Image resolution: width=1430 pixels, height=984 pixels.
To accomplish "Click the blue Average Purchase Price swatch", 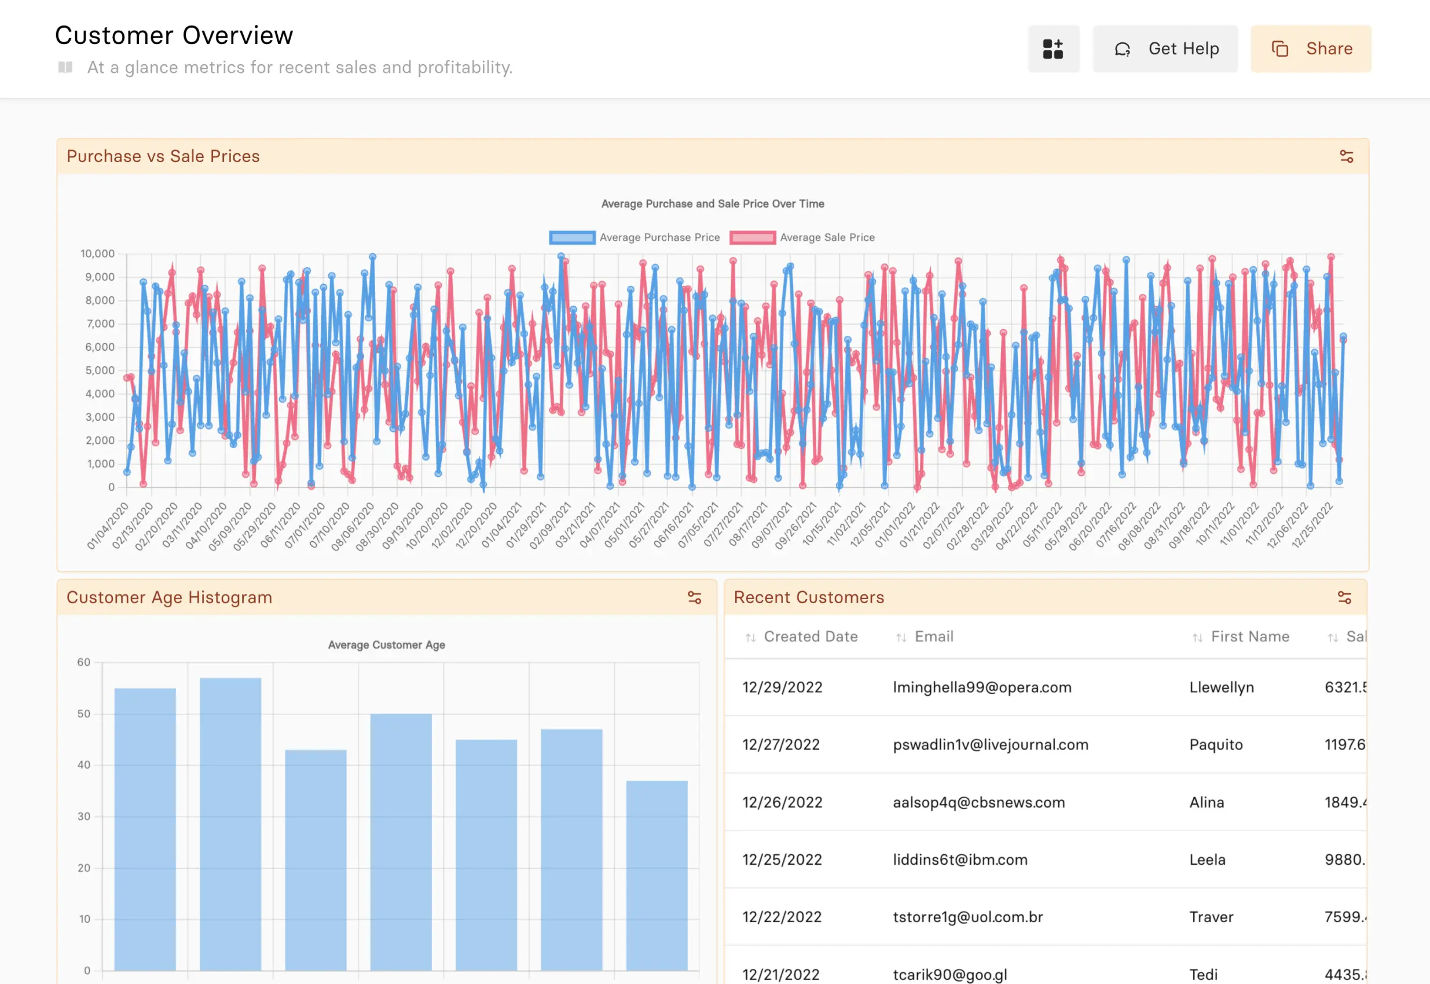I will [x=571, y=237].
